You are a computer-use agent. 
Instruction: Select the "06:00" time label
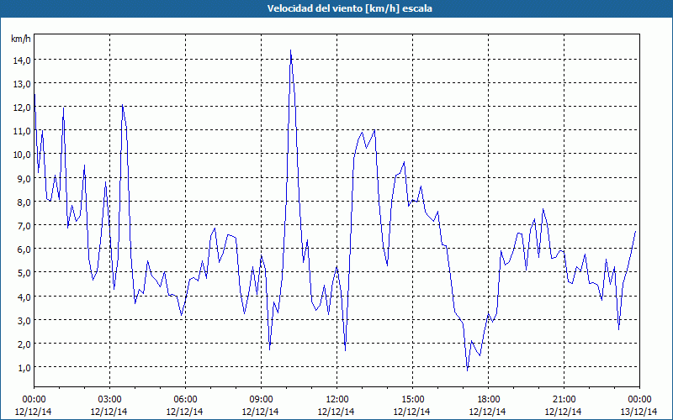tap(185, 400)
